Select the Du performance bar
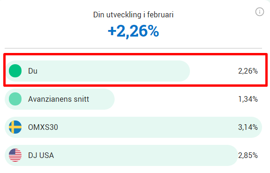Screen dimensions: 270x173 (x=97, y=71)
